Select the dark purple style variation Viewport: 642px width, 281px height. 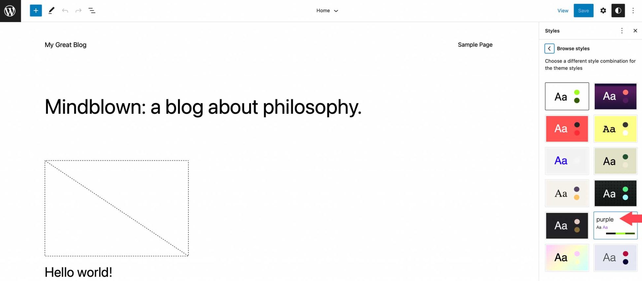(615, 96)
